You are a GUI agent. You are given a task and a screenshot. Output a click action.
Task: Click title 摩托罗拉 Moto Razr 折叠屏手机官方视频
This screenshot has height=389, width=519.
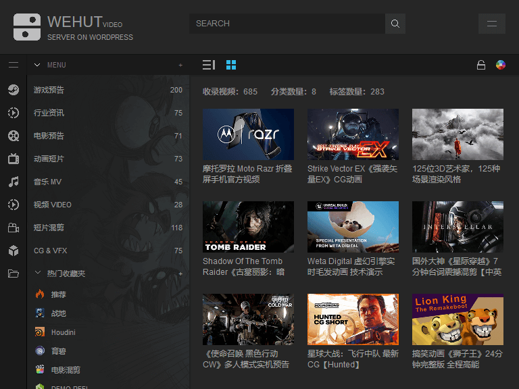247,174
